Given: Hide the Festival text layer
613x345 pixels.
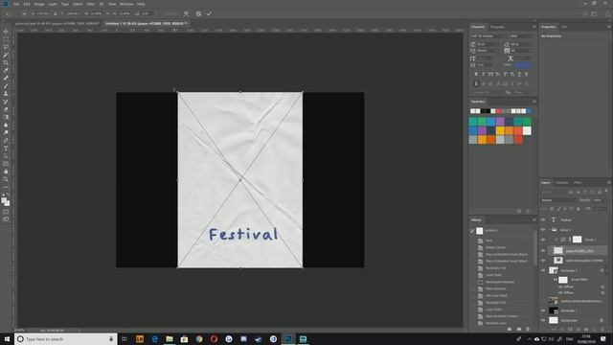Looking at the screenshot, I should [x=543, y=219].
